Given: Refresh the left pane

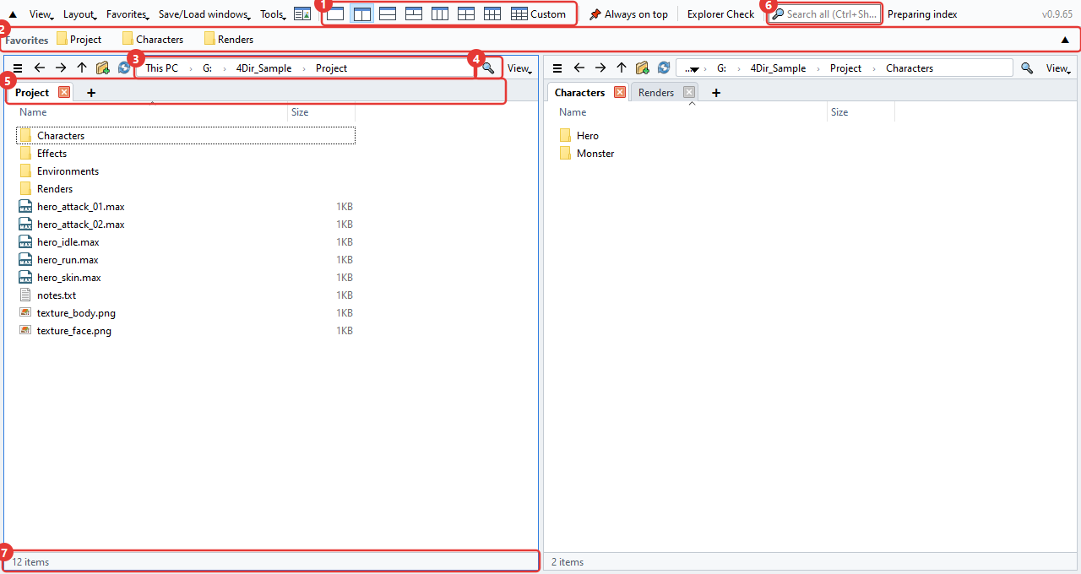Looking at the screenshot, I should [x=124, y=68].
